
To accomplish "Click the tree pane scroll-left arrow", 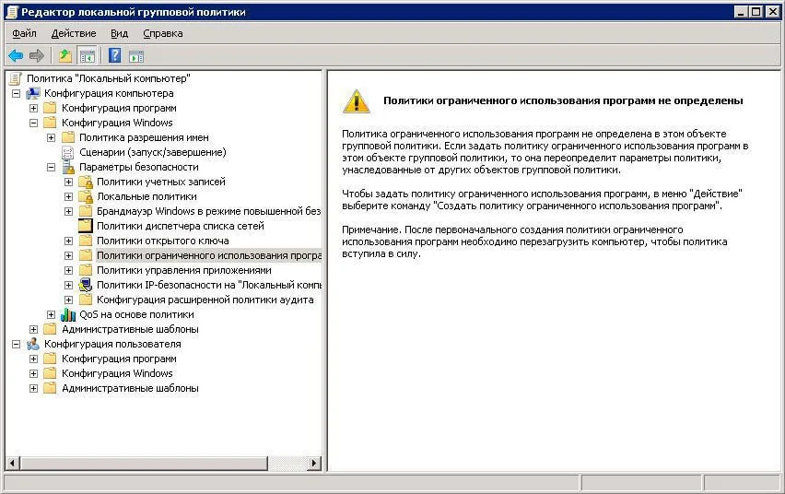I will pos(13,463).
